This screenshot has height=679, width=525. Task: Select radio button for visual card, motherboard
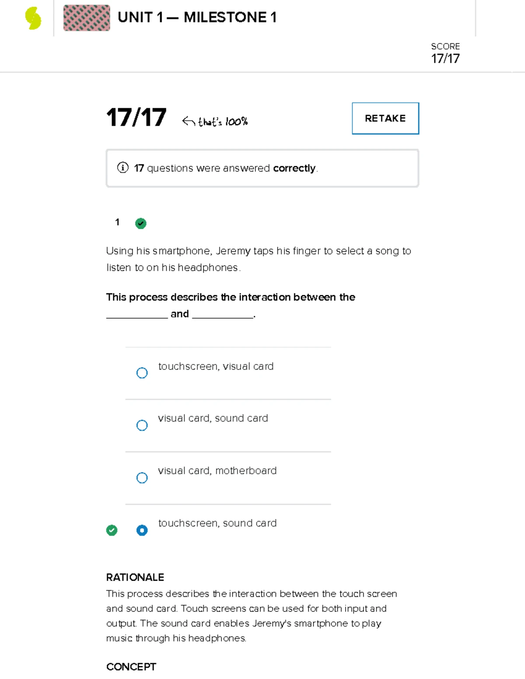coord(142,478)
